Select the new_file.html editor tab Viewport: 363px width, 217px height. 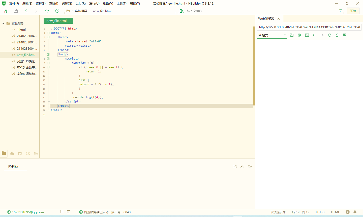point(58,21)
